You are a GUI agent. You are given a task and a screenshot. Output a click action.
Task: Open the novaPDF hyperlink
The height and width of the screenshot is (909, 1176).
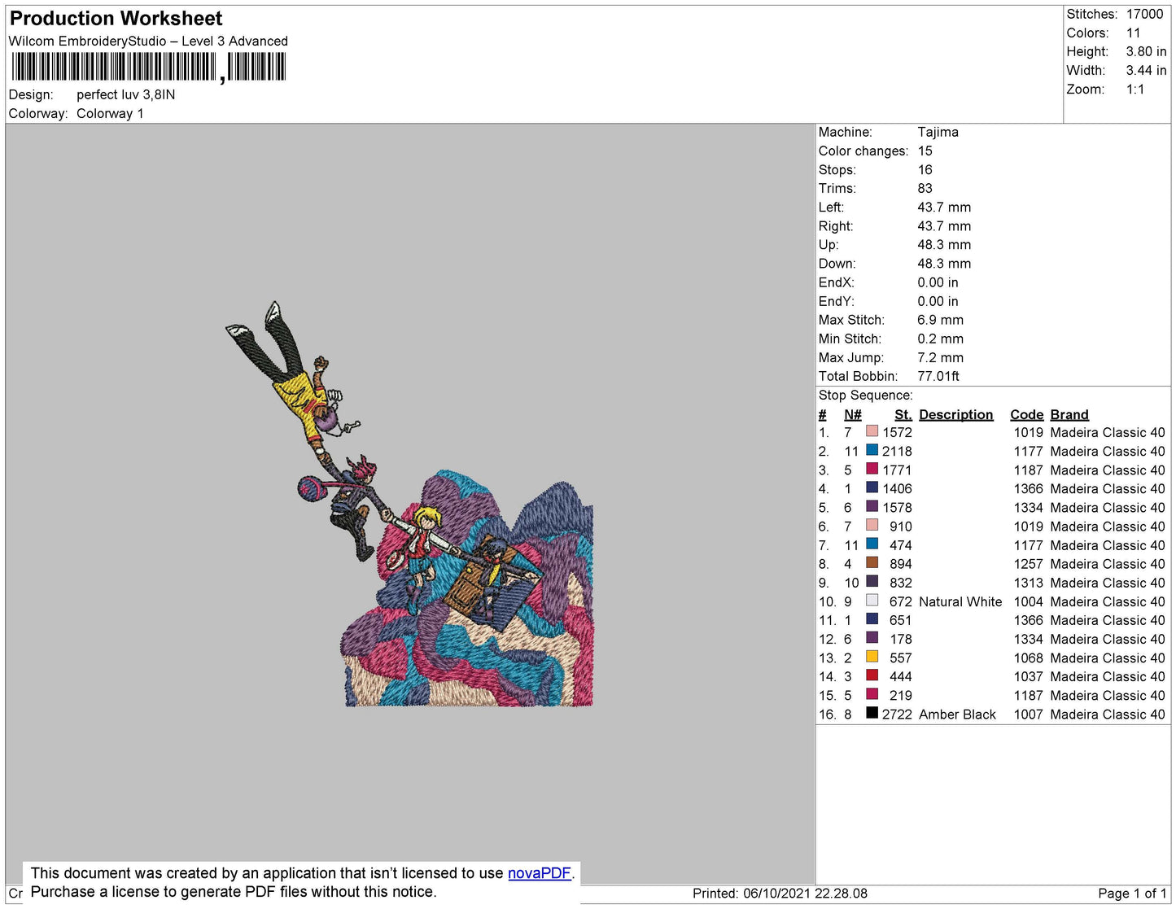540,873
